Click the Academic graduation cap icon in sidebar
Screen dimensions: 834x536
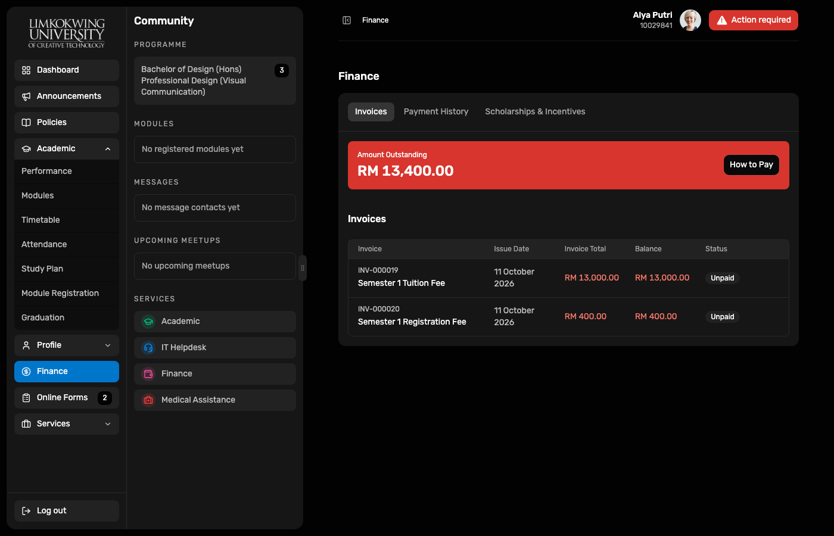coord(26,149)
